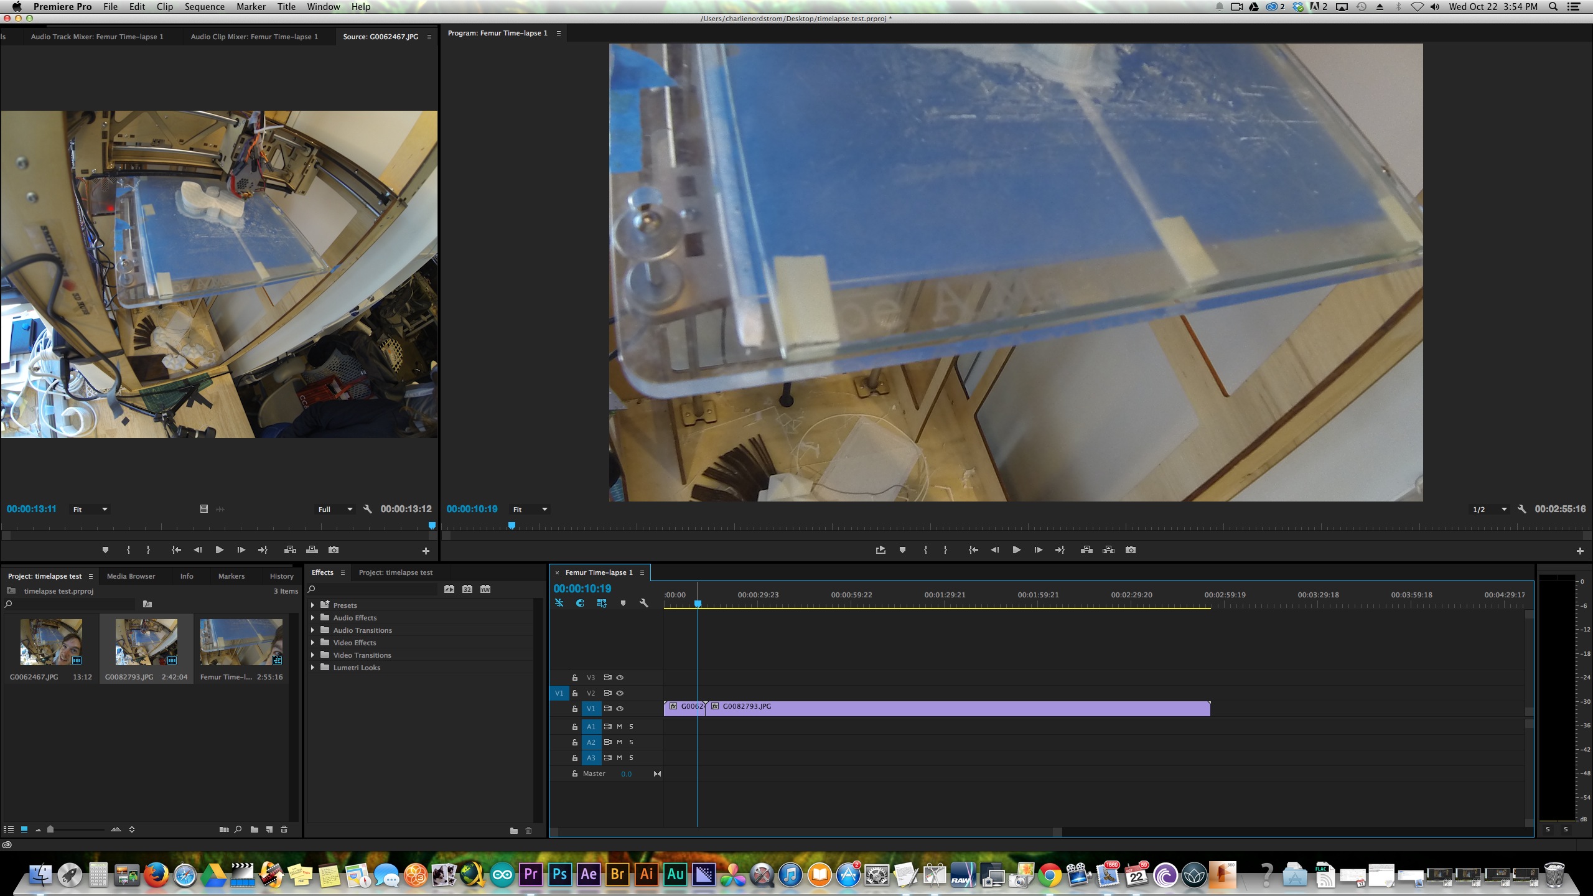
Task: Play in the Source monitor
Action: [x=219, y=550]
